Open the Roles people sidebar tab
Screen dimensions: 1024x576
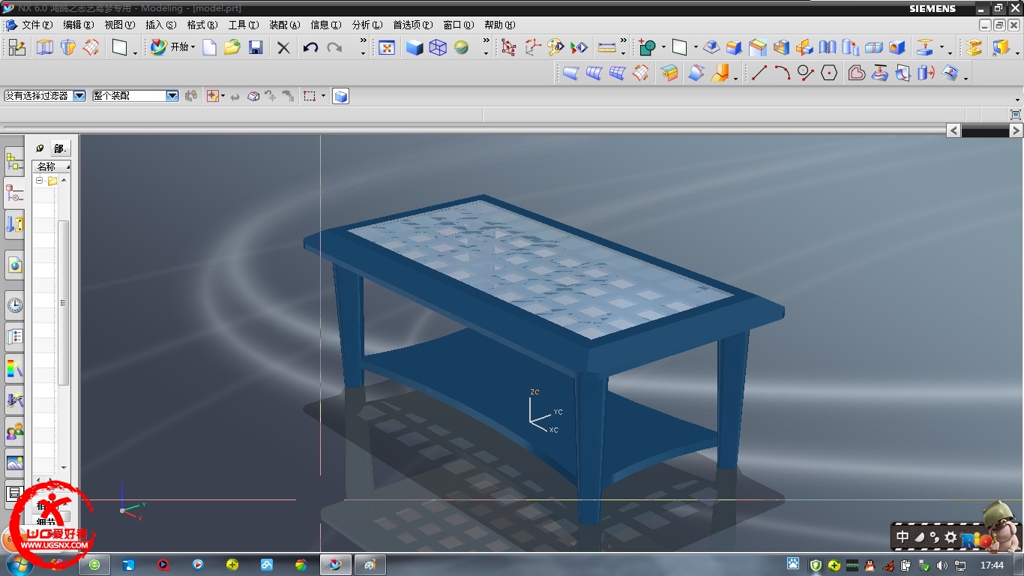pos(14,432)
